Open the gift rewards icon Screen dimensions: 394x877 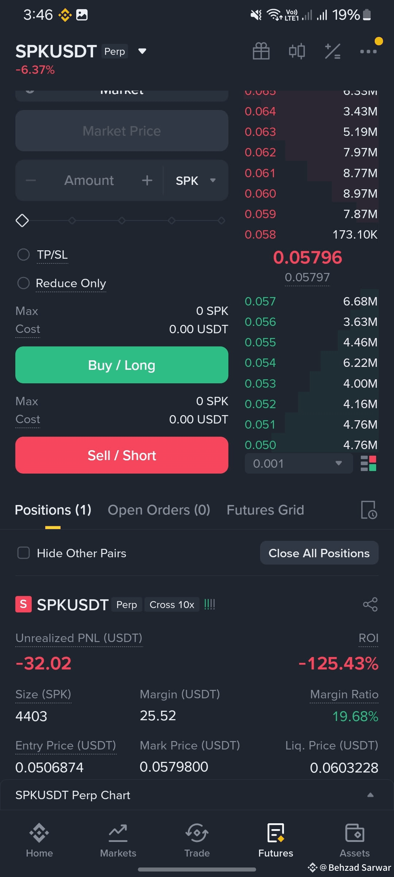pos(261,51)
